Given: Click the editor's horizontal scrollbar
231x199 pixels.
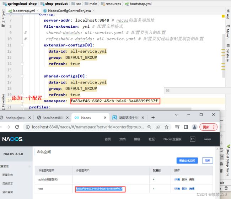Looking at the screenshot, I should [x=108, y=109].
